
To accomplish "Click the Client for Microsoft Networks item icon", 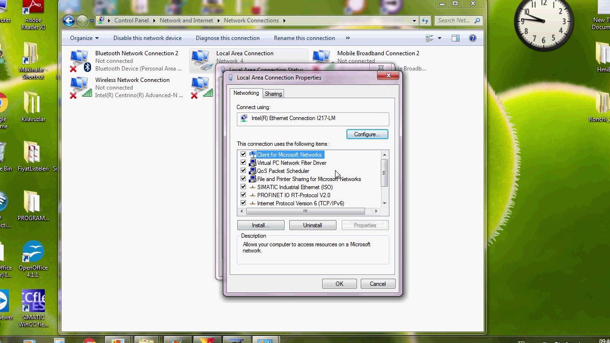I will 253,155.
